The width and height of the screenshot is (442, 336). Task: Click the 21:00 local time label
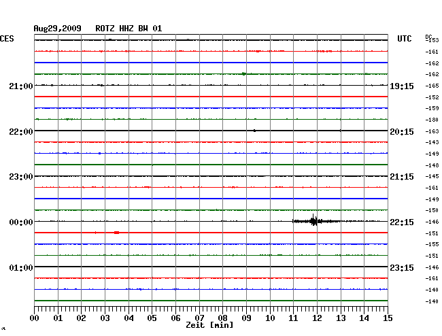[21, 86]
